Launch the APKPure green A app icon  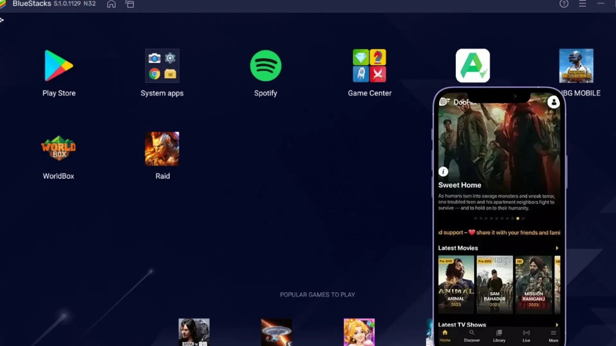(x=473, y=66)
